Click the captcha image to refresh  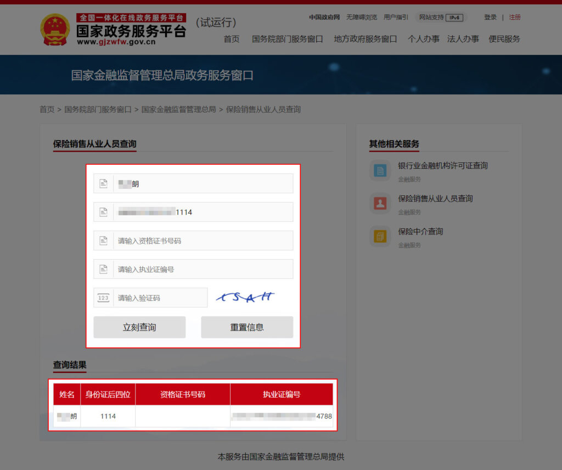pos(245,297)
